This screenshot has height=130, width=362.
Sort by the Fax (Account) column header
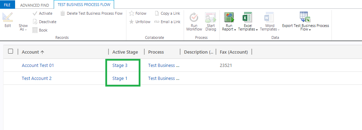234,52
